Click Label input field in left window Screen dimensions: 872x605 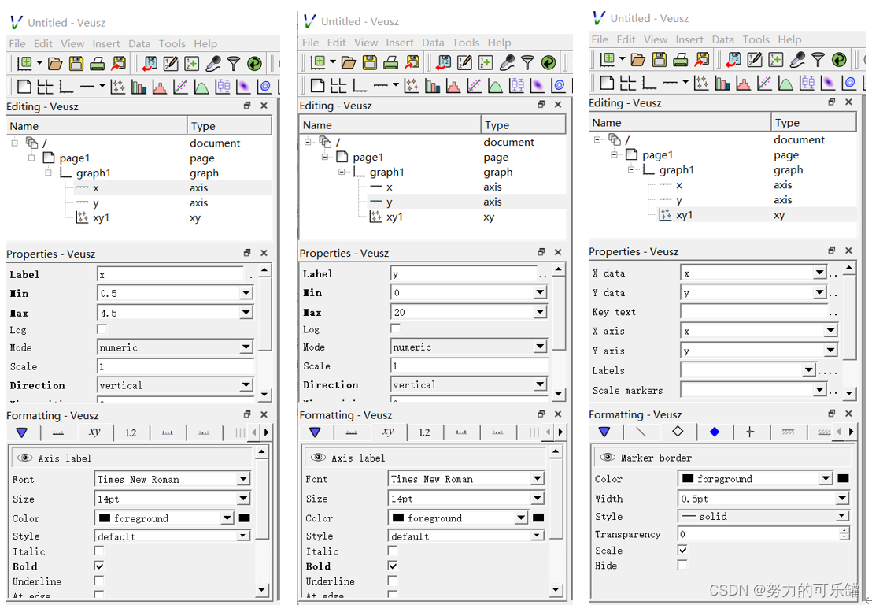coord(170,274)
